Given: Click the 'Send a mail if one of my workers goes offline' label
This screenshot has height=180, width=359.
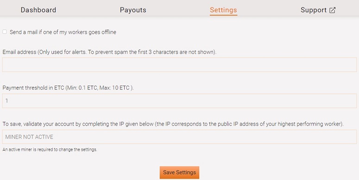Looking at the screenshot, I should point(63,32).
